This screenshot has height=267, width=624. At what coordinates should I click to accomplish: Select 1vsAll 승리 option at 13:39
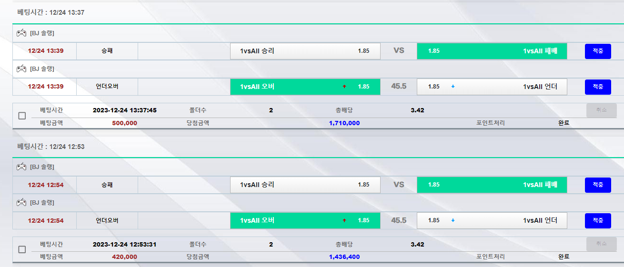(x=305, y=51)
